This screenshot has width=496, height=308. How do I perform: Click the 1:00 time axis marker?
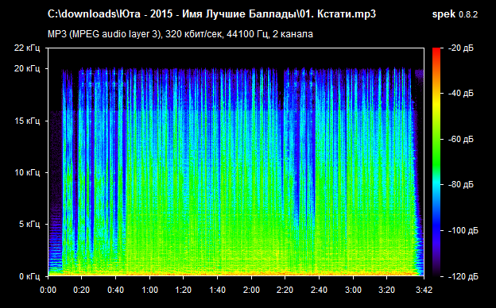point(149,290)
